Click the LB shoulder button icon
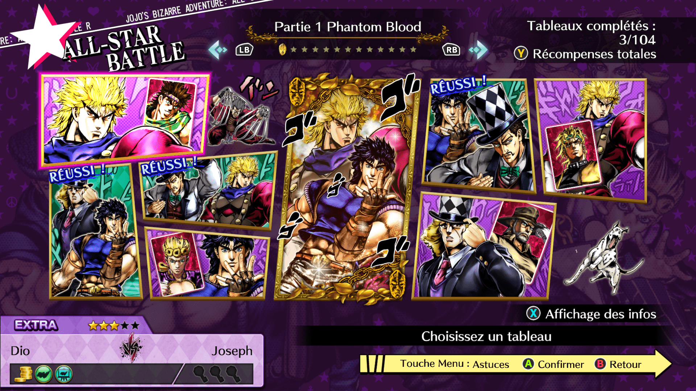The height and width of the screenshot is (391, 696). 244,50
